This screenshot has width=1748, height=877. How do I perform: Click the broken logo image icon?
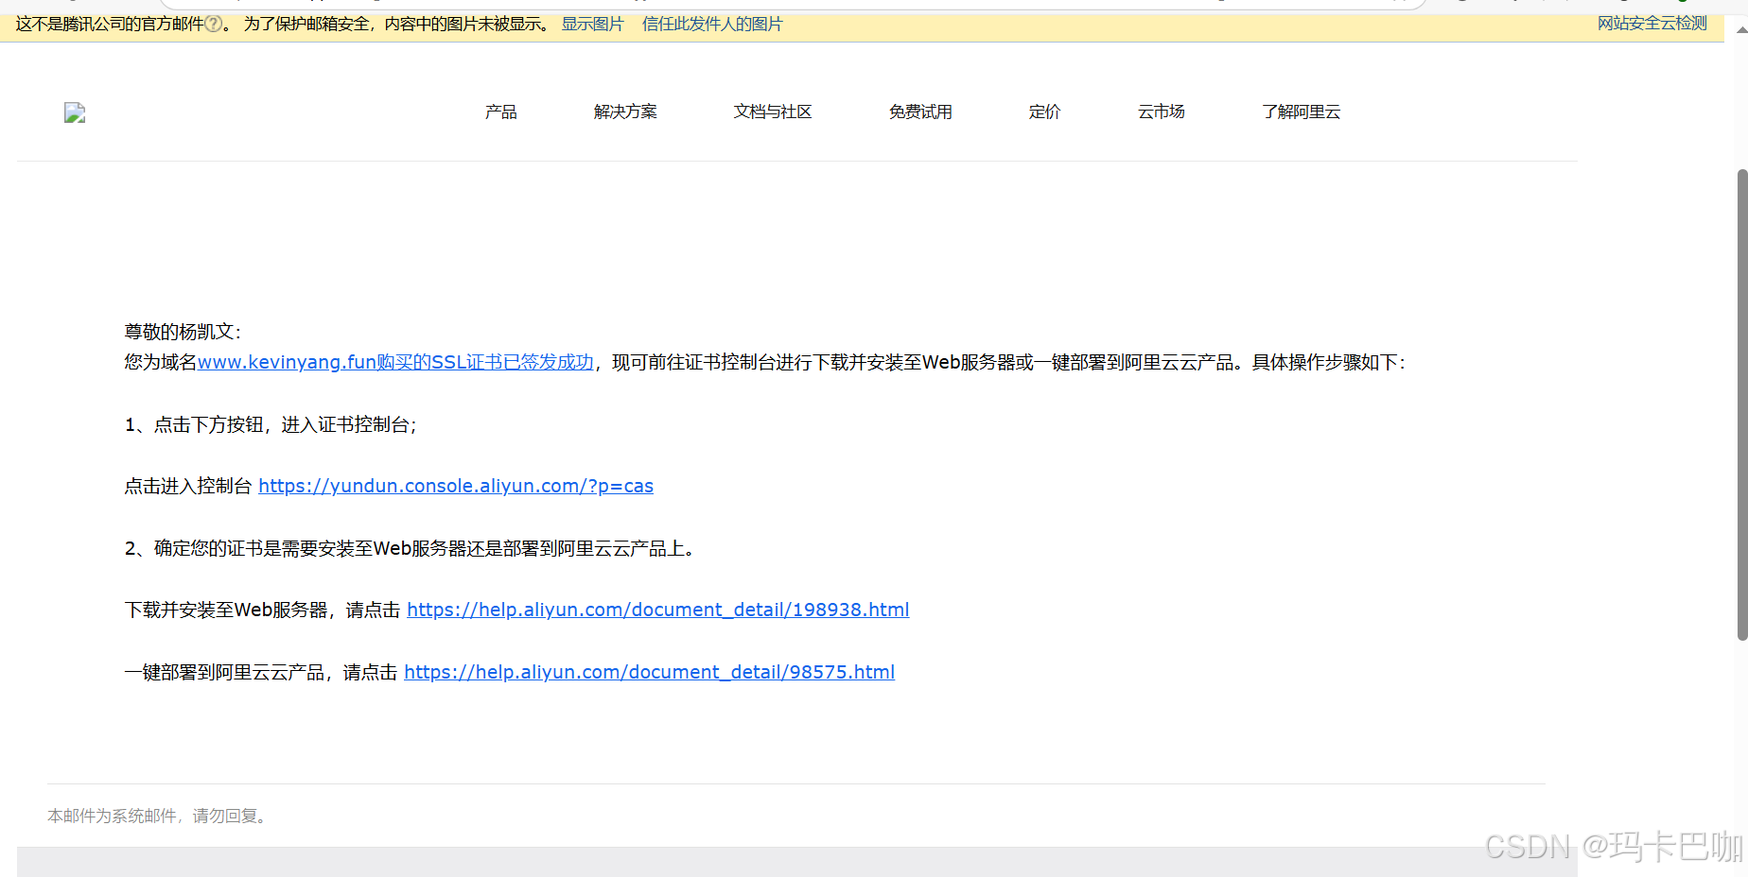coord(75,113)
